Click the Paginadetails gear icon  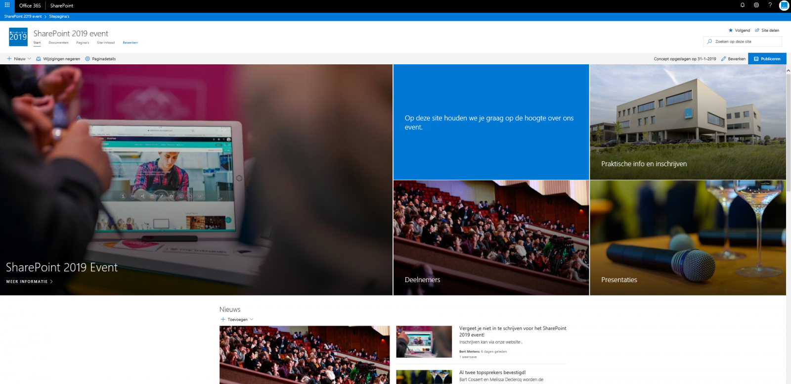pos(88,59)
